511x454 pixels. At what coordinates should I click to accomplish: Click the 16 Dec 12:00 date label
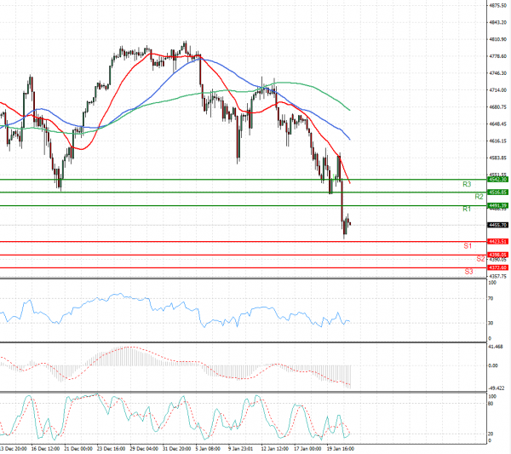coord(45,449)
